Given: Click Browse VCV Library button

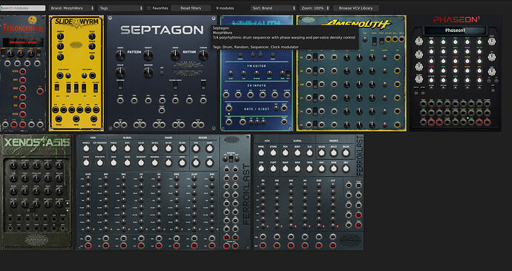Looking at the screenshot, I should click(x=355, y=8).
